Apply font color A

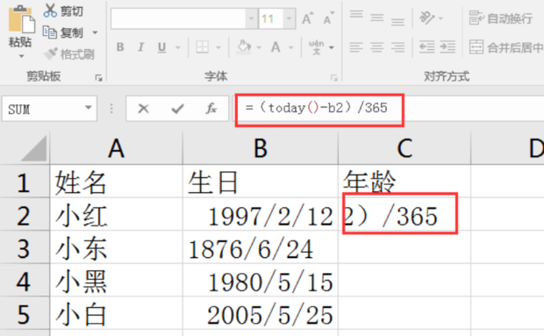coord(276,46)
